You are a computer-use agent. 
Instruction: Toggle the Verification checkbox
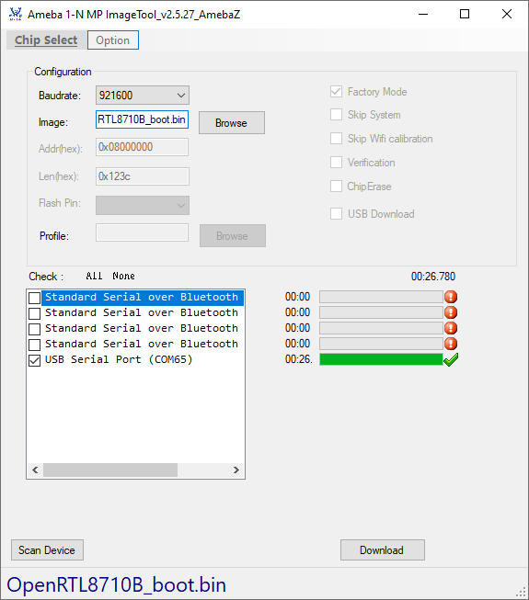[x=337, y=163]
